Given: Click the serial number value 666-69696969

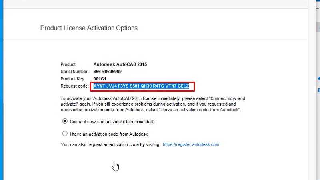Looking at the screenshot, I should pyautogui.click(x=107, y=72).
